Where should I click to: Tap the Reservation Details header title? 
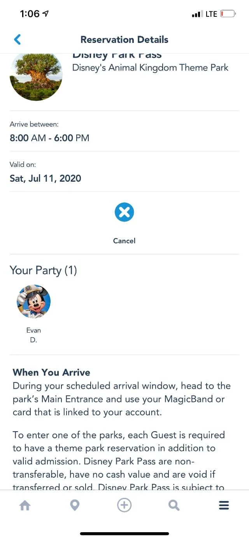pos(124,39)
